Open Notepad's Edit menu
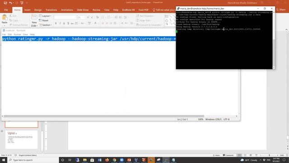 pos(9,34)
